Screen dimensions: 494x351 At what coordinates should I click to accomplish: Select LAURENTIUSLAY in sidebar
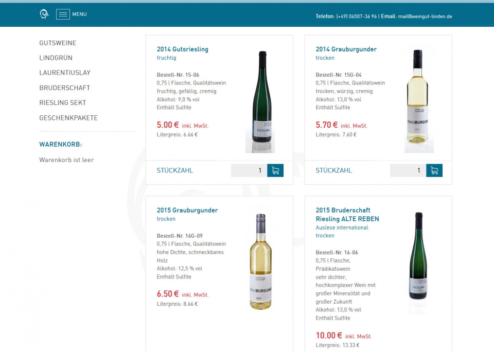click(65, 73)
